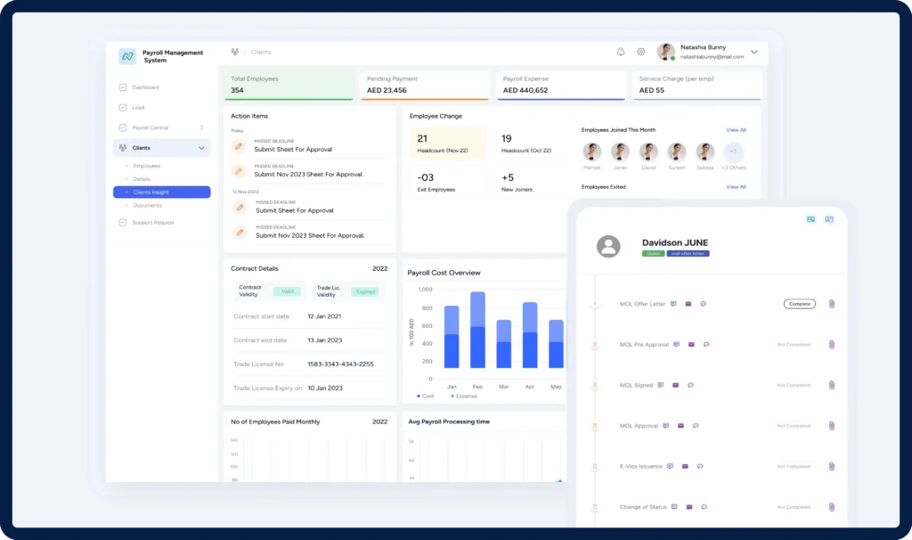Click View All for Employees Exited
The height and width of the screenshot is (540, 912).
(x=736, y=187)
